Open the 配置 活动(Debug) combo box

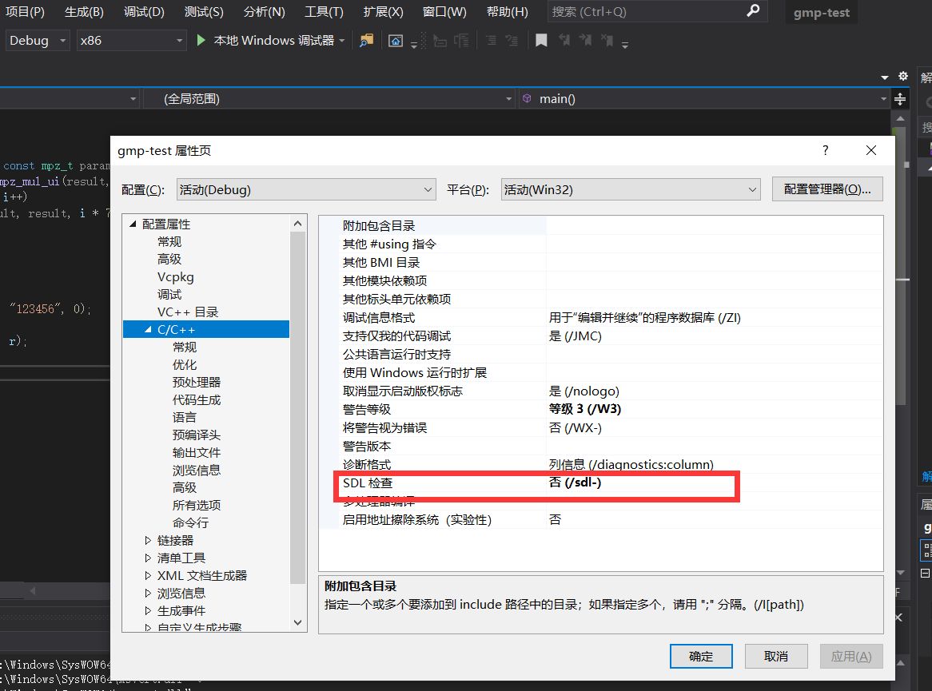coord(306,189)
